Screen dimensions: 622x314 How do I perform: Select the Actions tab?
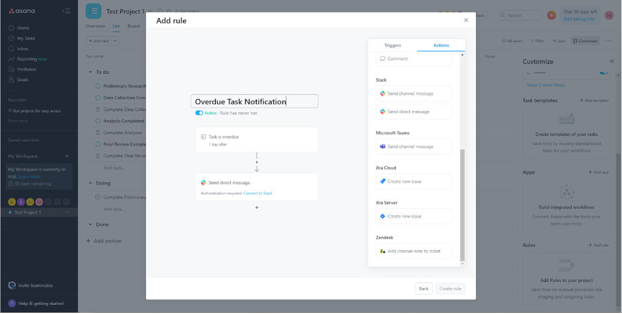point(441,45)
